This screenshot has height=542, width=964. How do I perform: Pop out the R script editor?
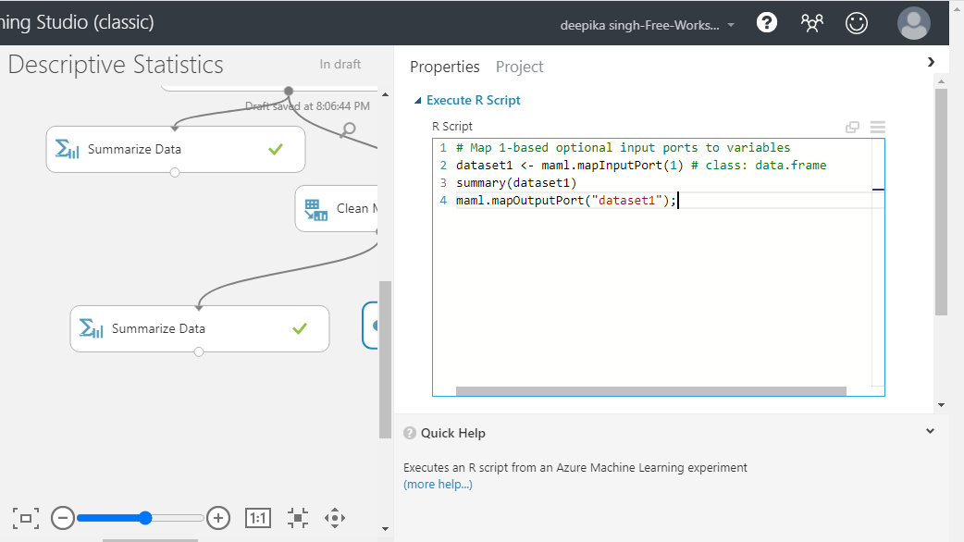click(x=852, y=128)
